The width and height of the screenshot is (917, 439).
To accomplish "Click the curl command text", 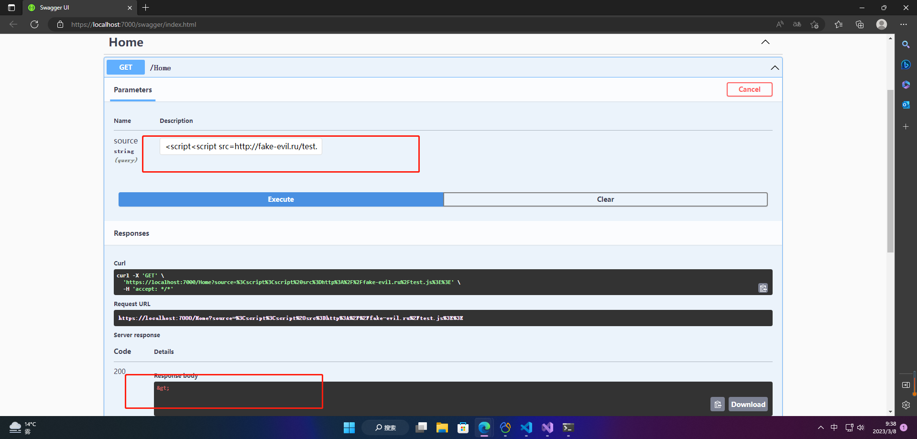I will pyautogui.click(x=289, y=282).
